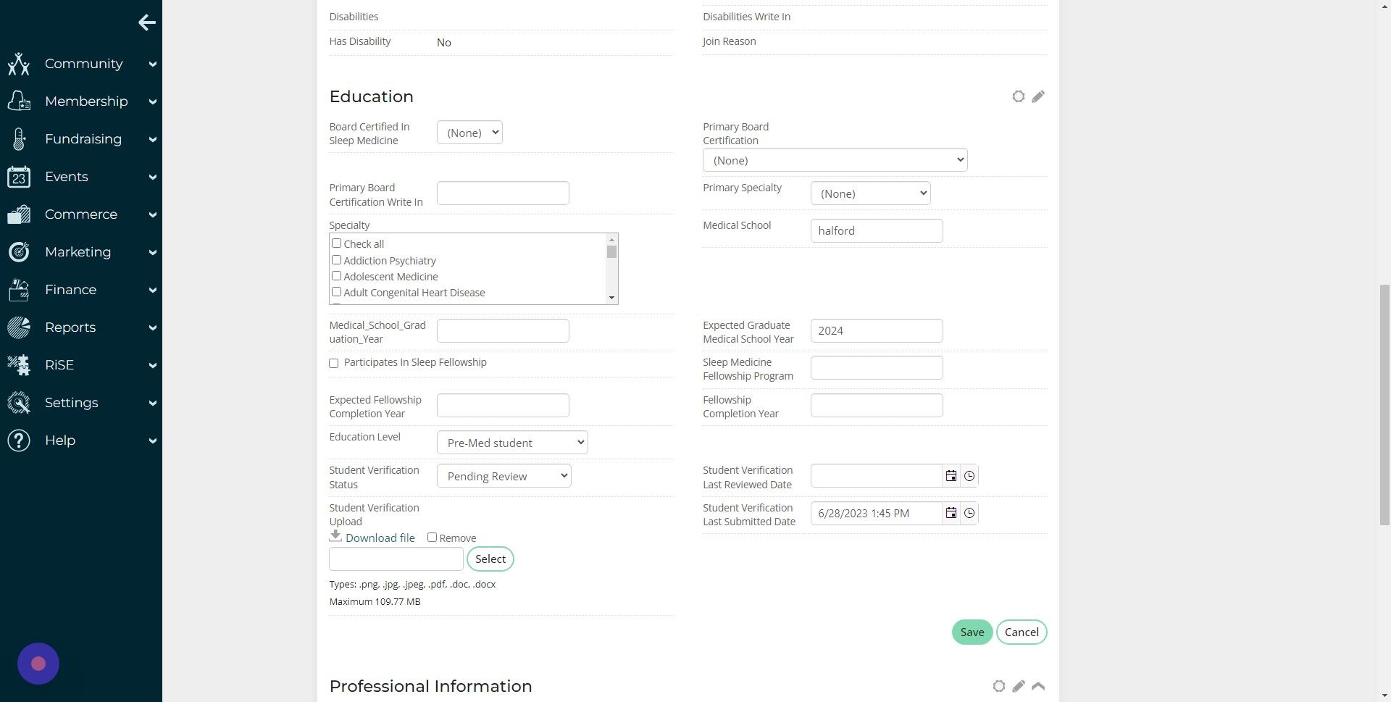The width and height of the screenshot is (1391, 702).
Task: Click the upload file name text box
Action: point(396,559)
